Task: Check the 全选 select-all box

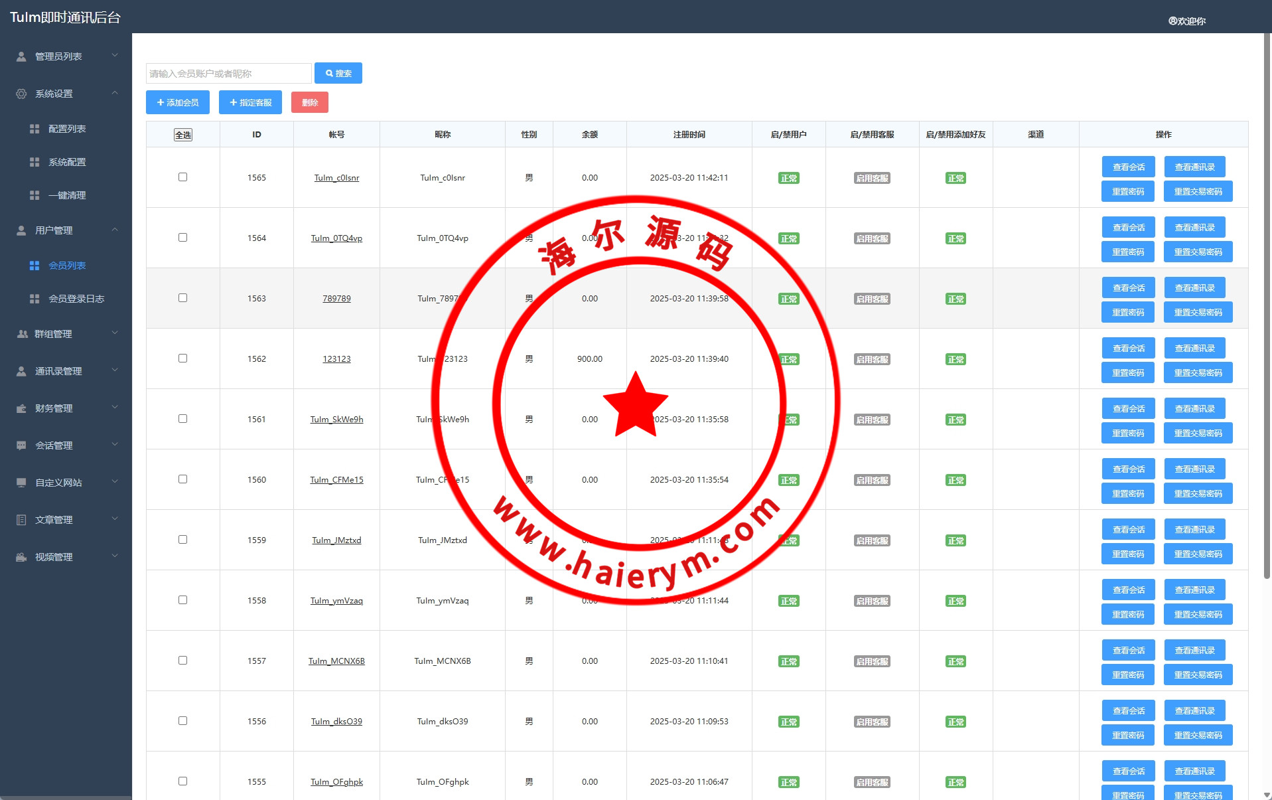Action: click(182, 135)
